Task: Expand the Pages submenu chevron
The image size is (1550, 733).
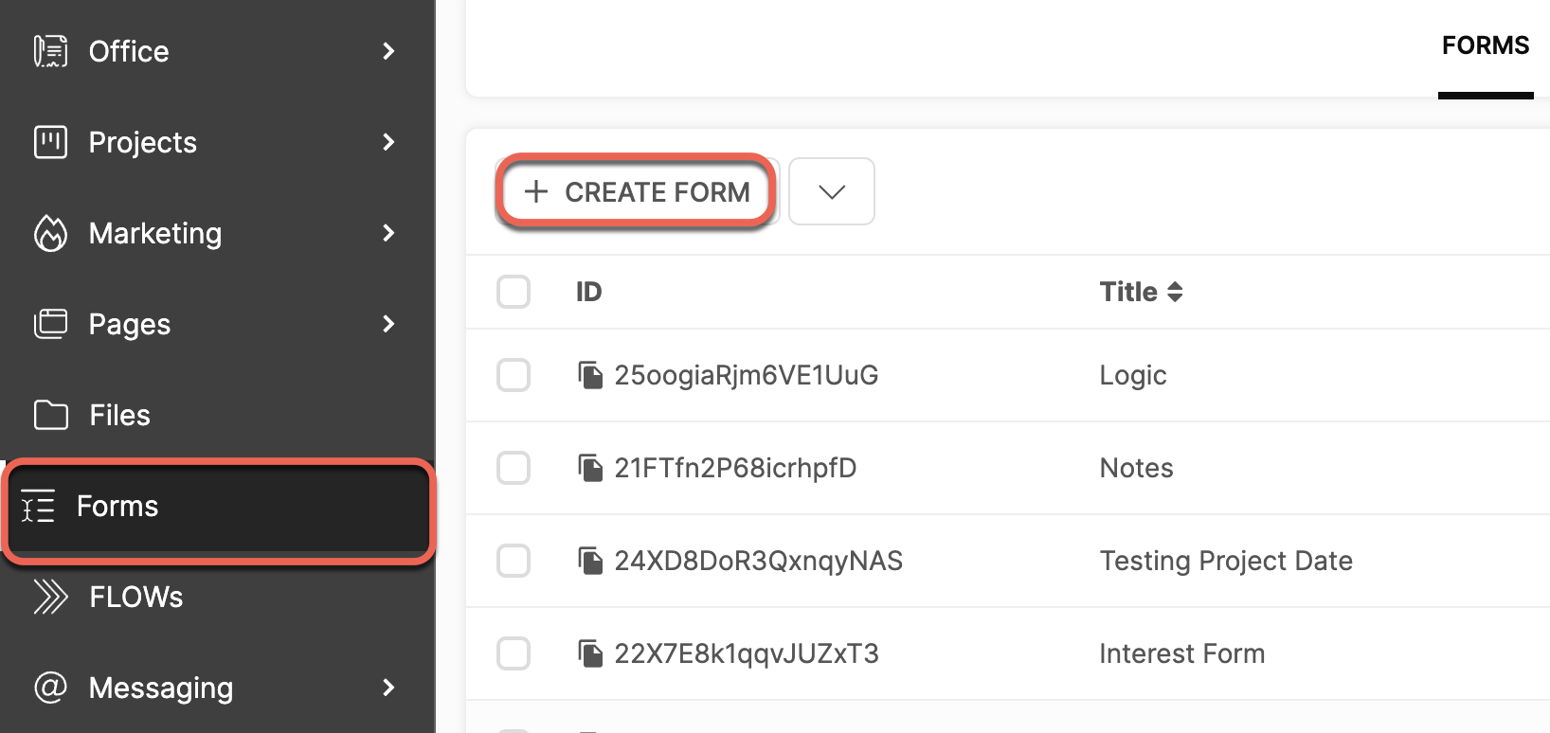Action: tap(388, 324)
